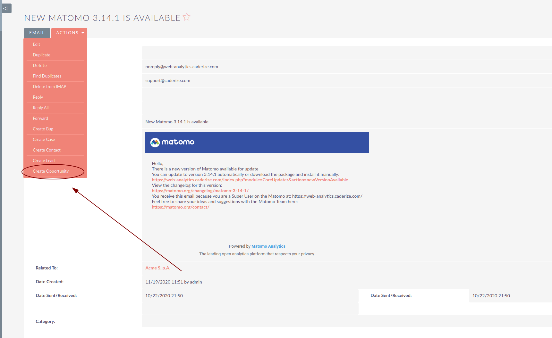Image resolution: width=552 pixels, height=338 pixels.
Task: Click sender address noreply@web-analytics.caderize.com
Action: point(182,67)
